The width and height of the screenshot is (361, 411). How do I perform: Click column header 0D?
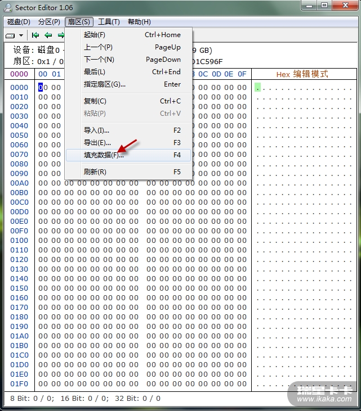click(216, 74)
